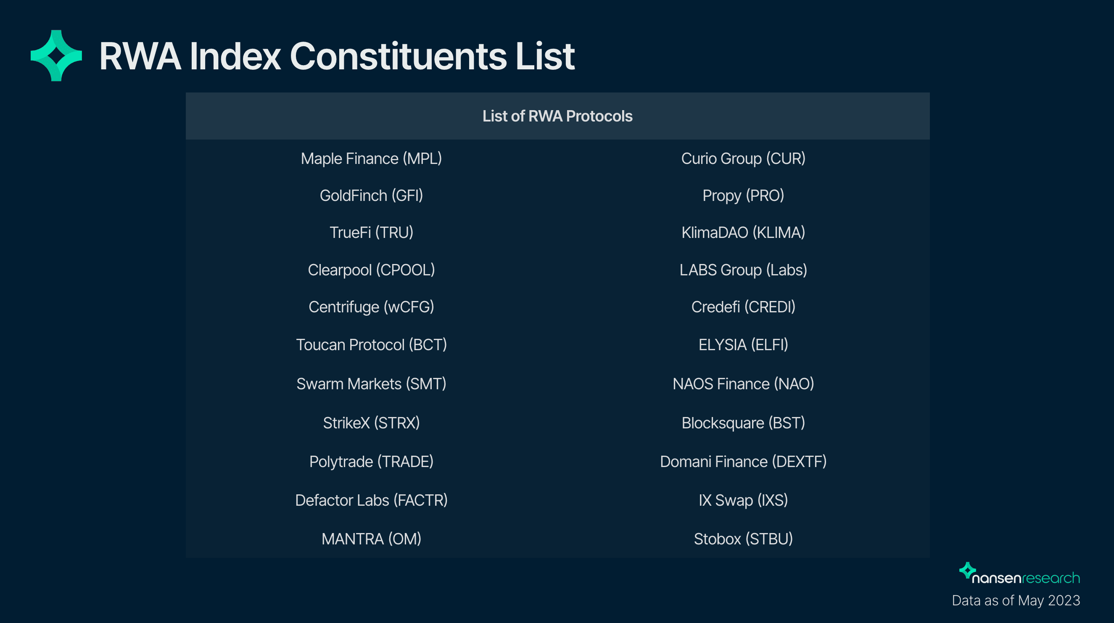Choose Clearpool (CPOOL) in the list
This screenshot has height=623, width=1114.
point(372,270)
